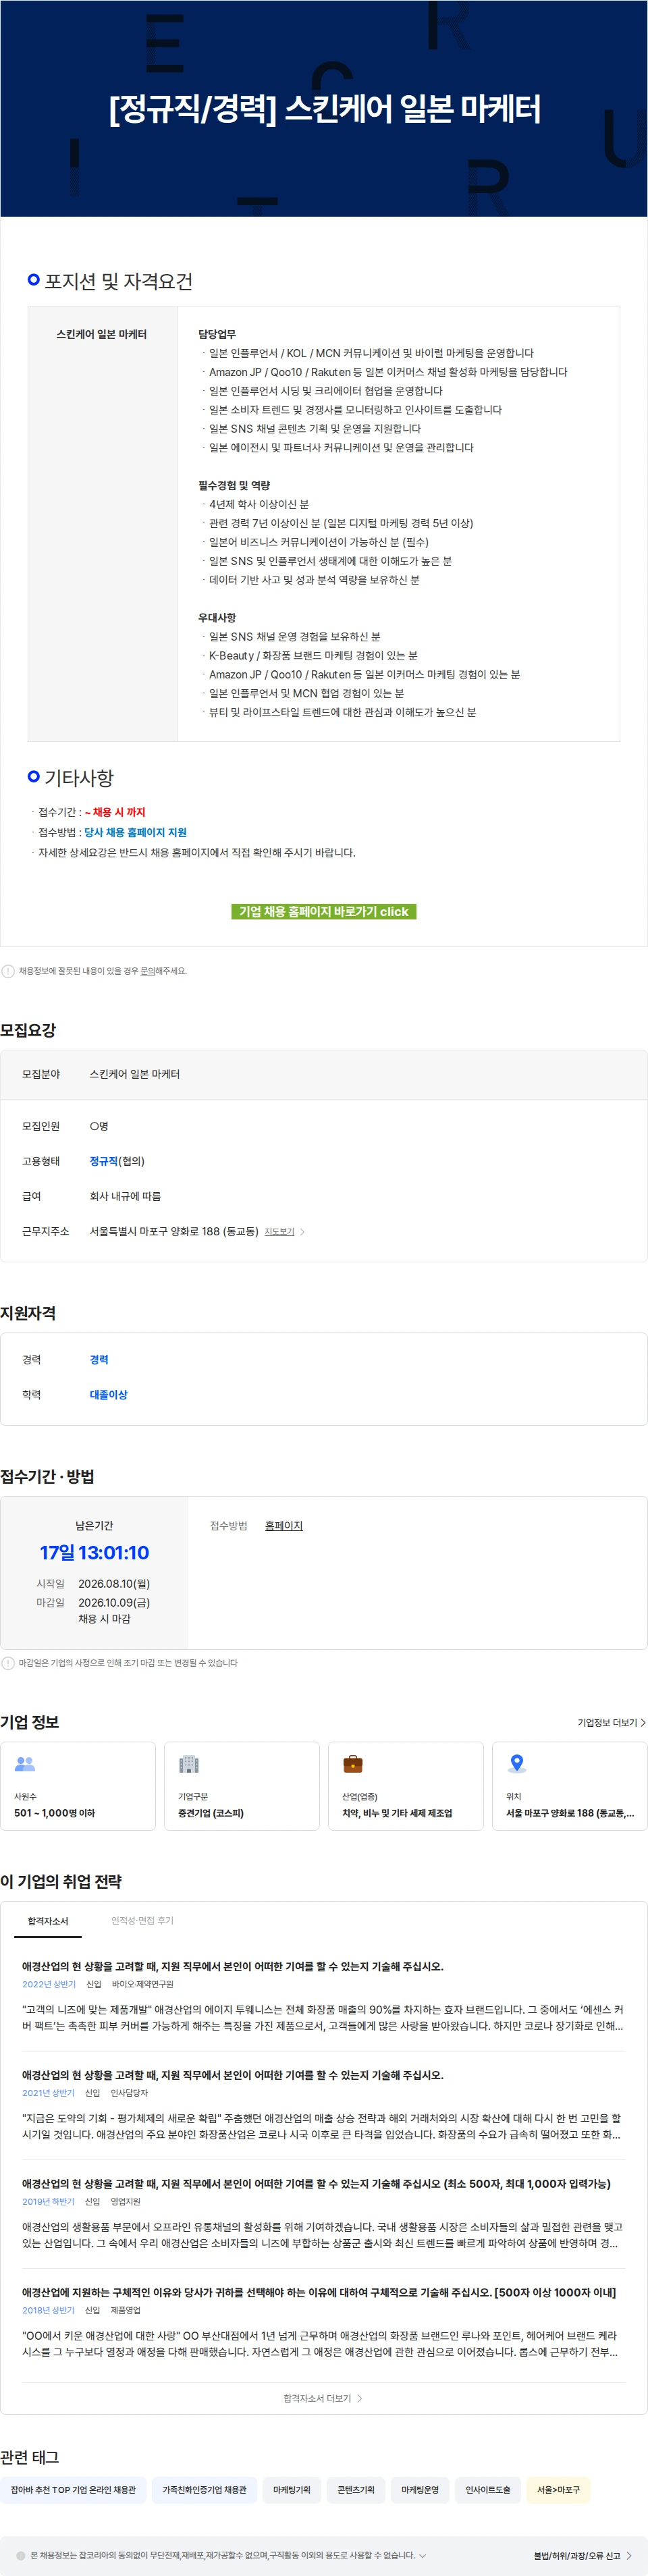Click the 홈페이지 application method link
Viewport: 648px width, 2576px height.
pos(284,1525)
